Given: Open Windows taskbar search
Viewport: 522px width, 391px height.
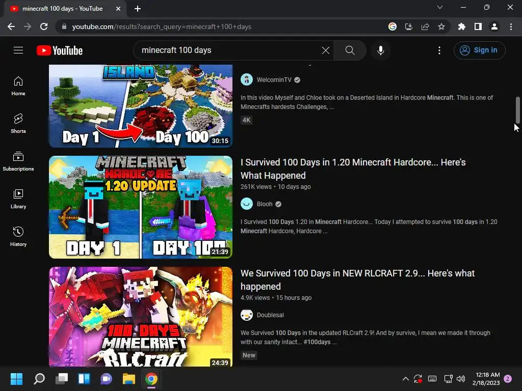Looking at the screenshot, I should tap(39, 379).
